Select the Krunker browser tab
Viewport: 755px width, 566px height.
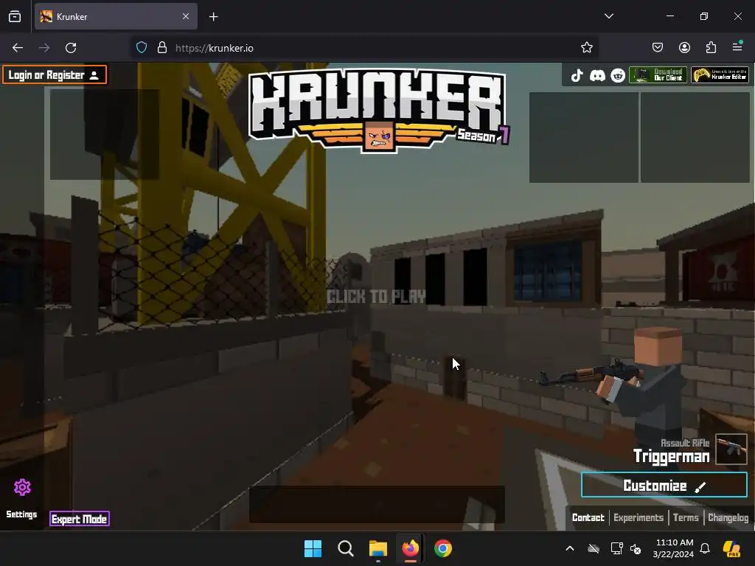[116, 16]
